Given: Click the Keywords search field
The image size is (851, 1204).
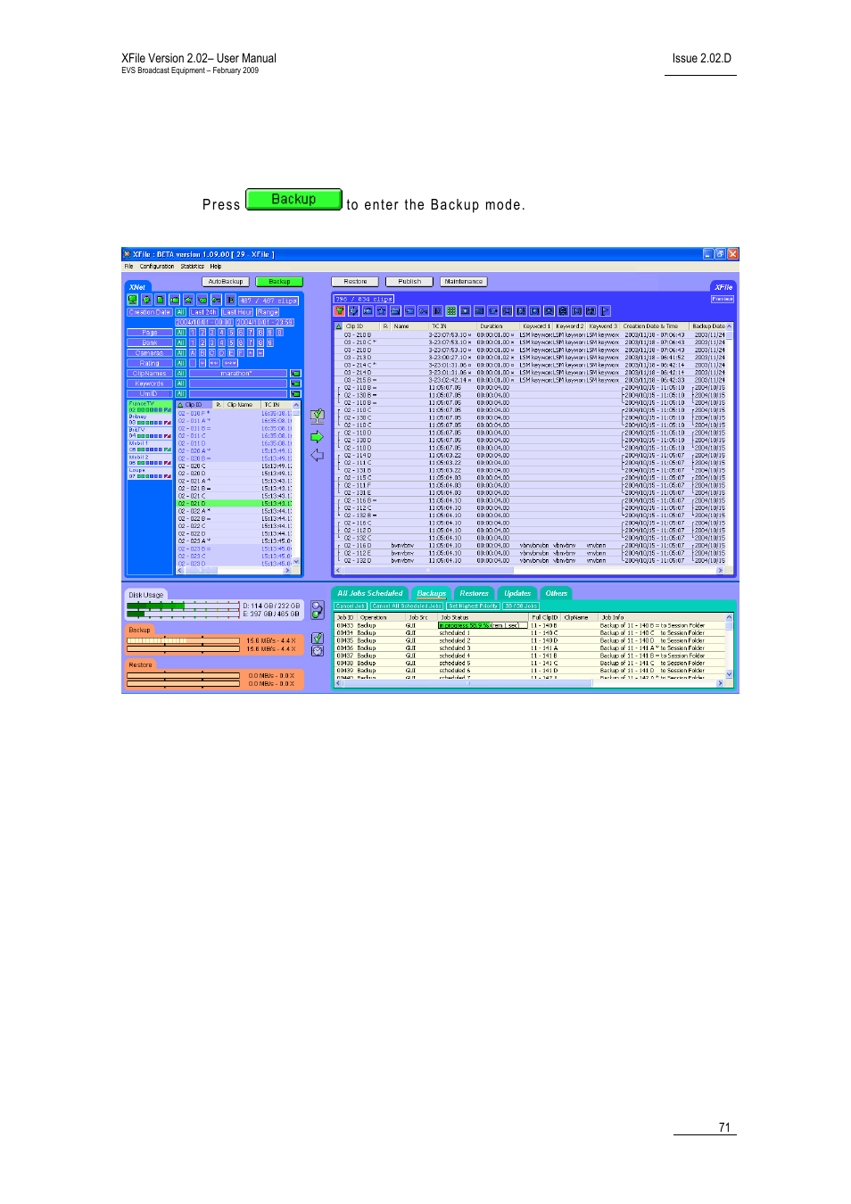Looking at the screenshot, I should tap(238, 383).
